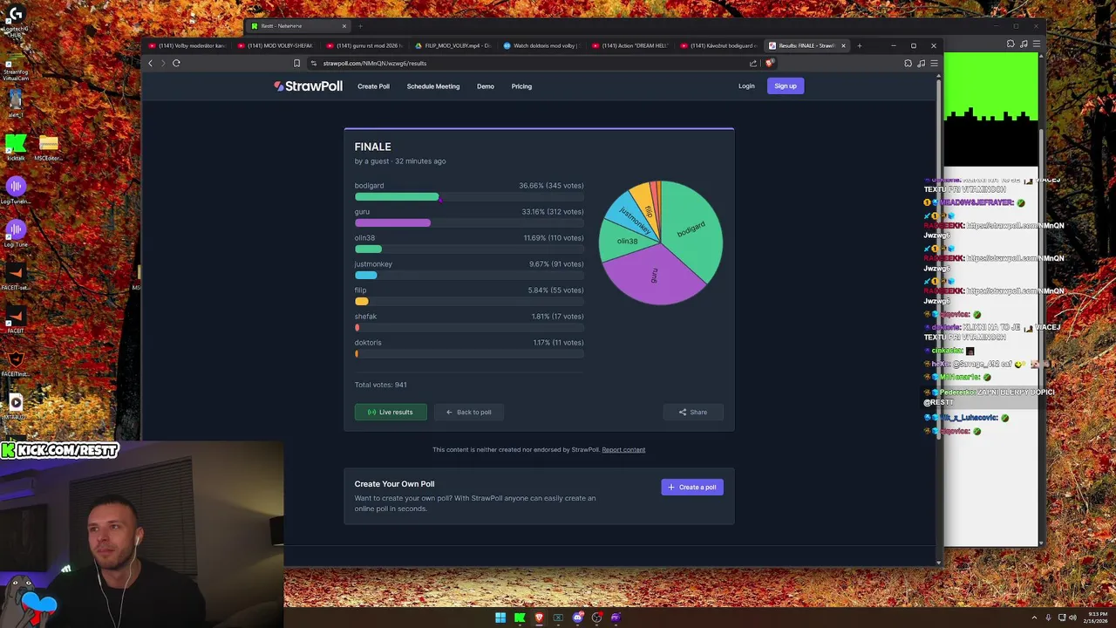Viewport: 1116px width, 628px height.
Task: Click the microphone tray icon
Action: 1049,618
